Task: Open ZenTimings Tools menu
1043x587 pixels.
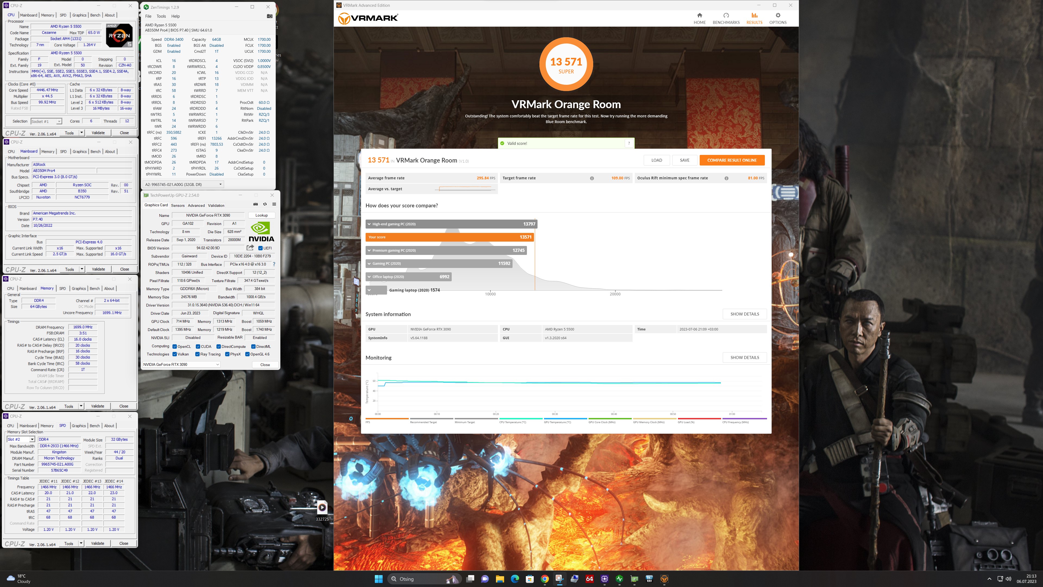Action: (x=161, y=16)
